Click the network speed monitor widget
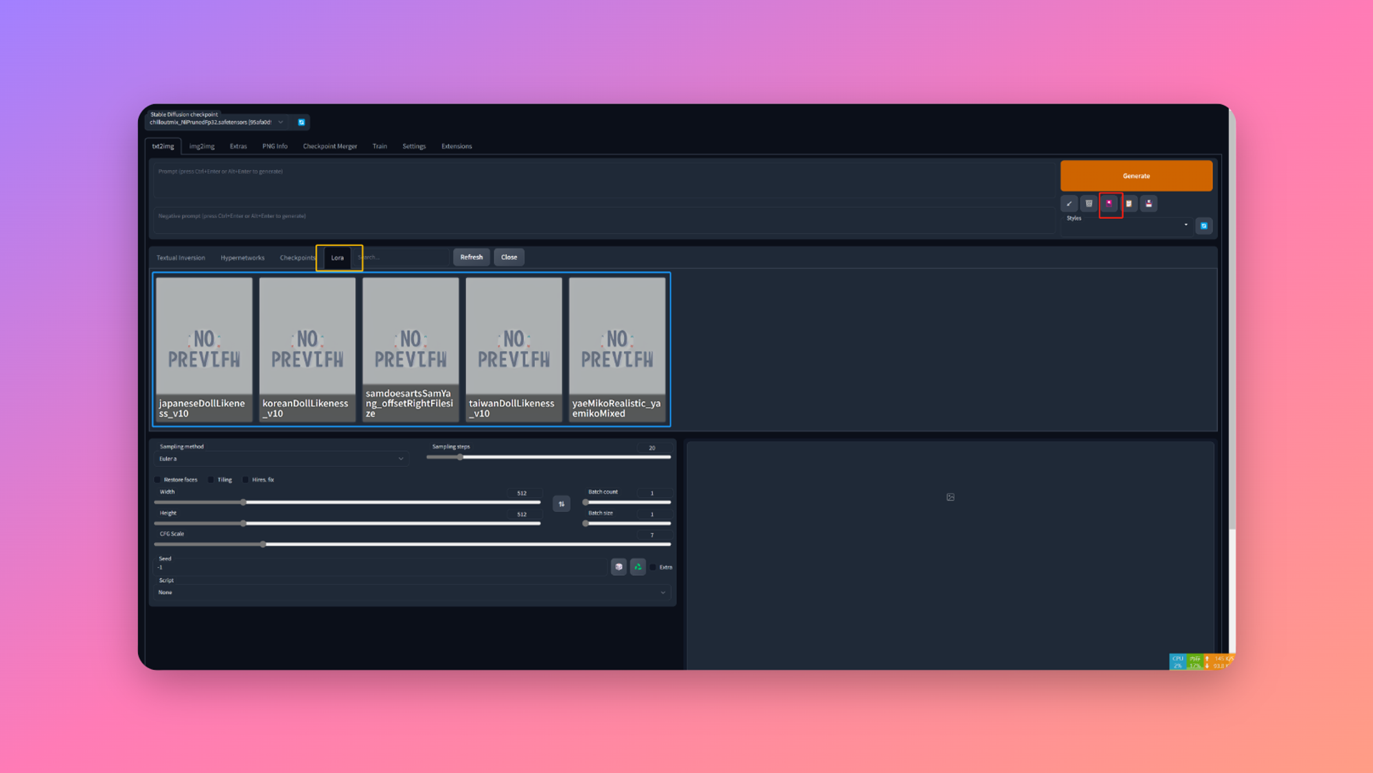This screenshot has width=1373, height=773. coord(1220,662)
